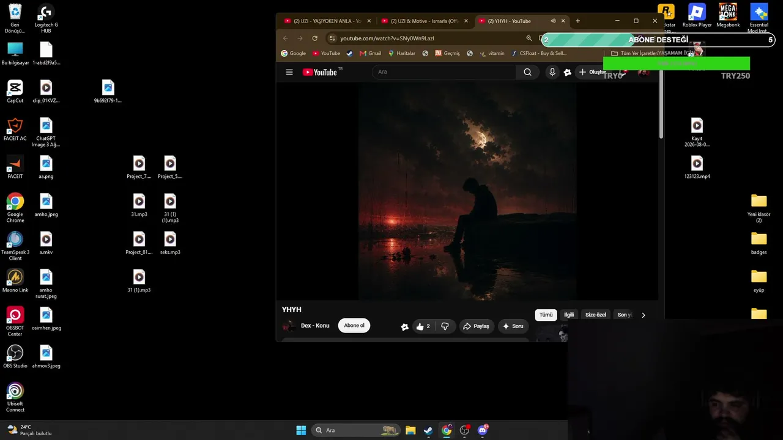Open File Explorer from the taskbar
The height and width of the screenshot is (440, 783).
coord(410,430)
